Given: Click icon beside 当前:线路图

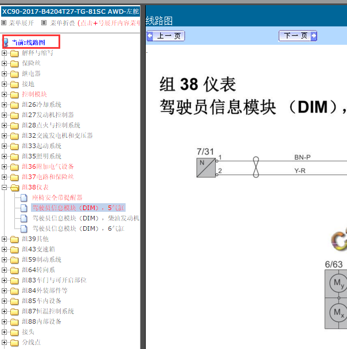Looking at the screenshot, I should (x=6, y=42).
